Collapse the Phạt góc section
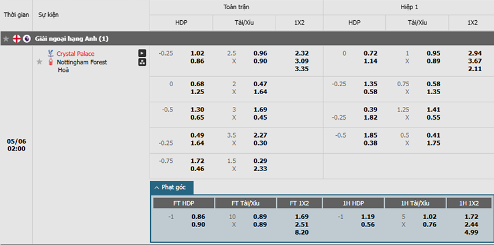This screenshot has width=494, height=245. pos(172,187)
